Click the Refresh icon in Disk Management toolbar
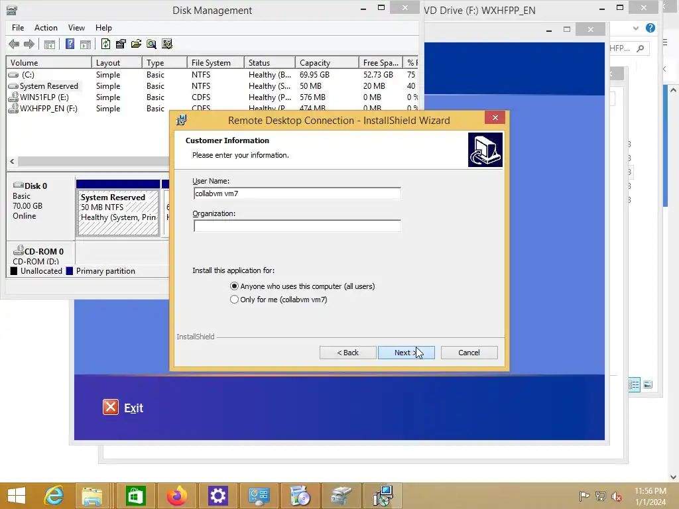 point(105,44)
